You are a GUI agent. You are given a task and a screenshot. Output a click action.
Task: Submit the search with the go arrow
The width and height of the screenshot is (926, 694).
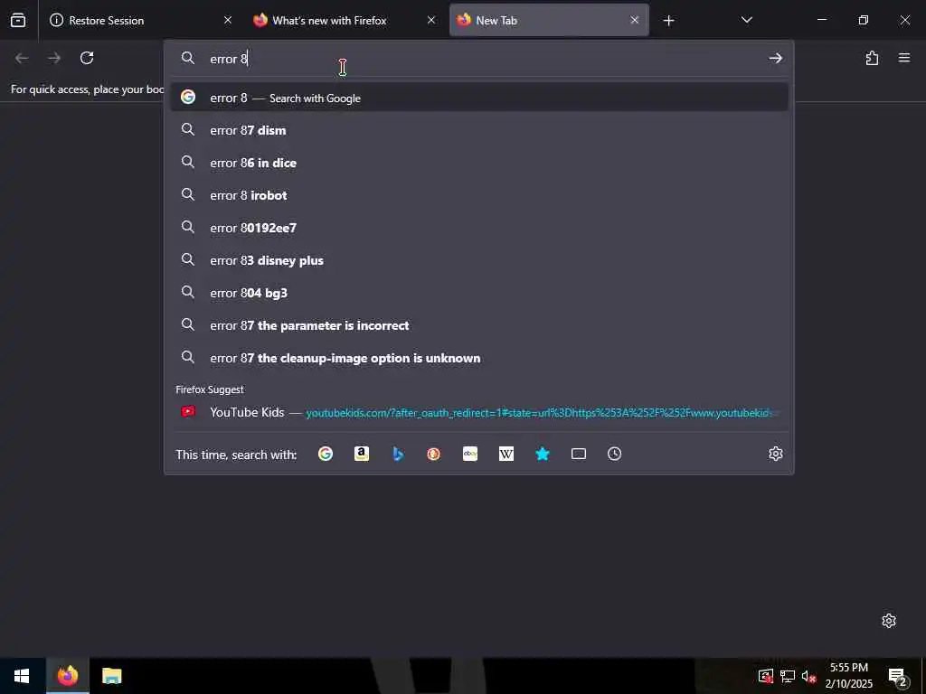[775, 59]
